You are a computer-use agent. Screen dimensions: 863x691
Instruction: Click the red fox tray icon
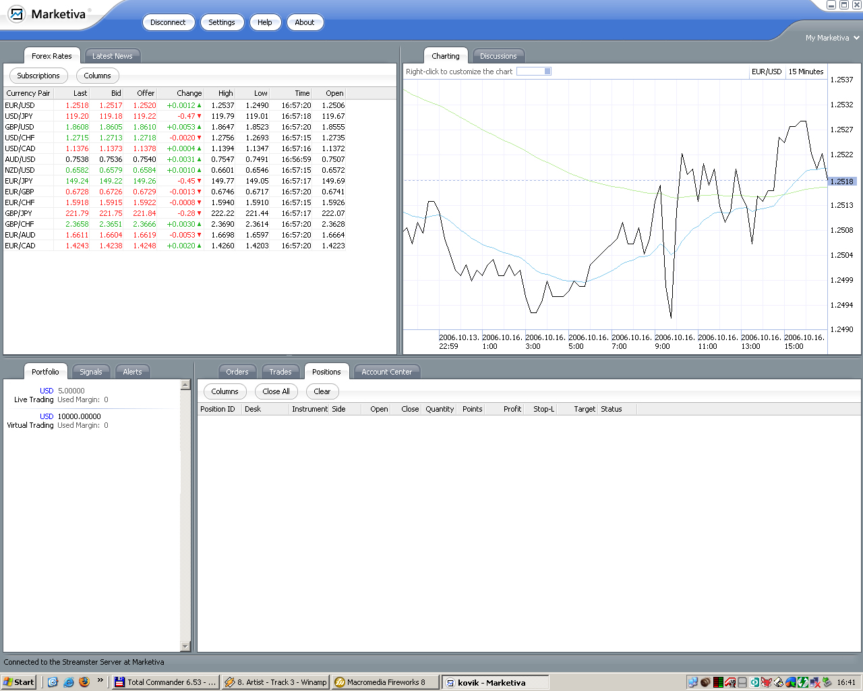767,682
